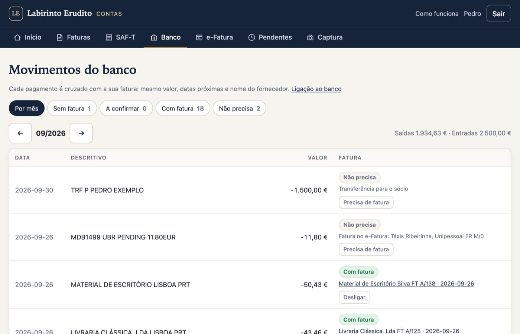The height and width of the screenshot is (334, 520).
Task: Click the Captura camera icon
Action: (310, 37)
